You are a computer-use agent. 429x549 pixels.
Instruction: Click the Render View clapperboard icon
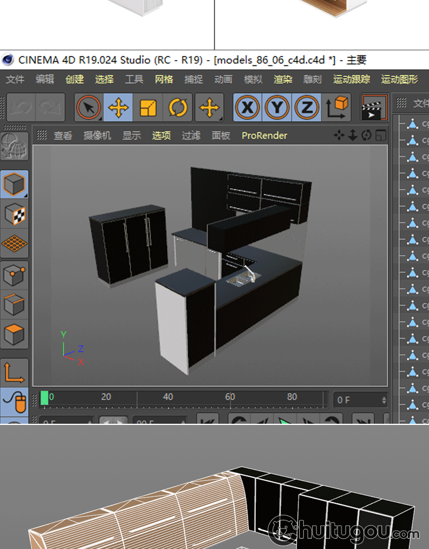(x=374, y=108)
